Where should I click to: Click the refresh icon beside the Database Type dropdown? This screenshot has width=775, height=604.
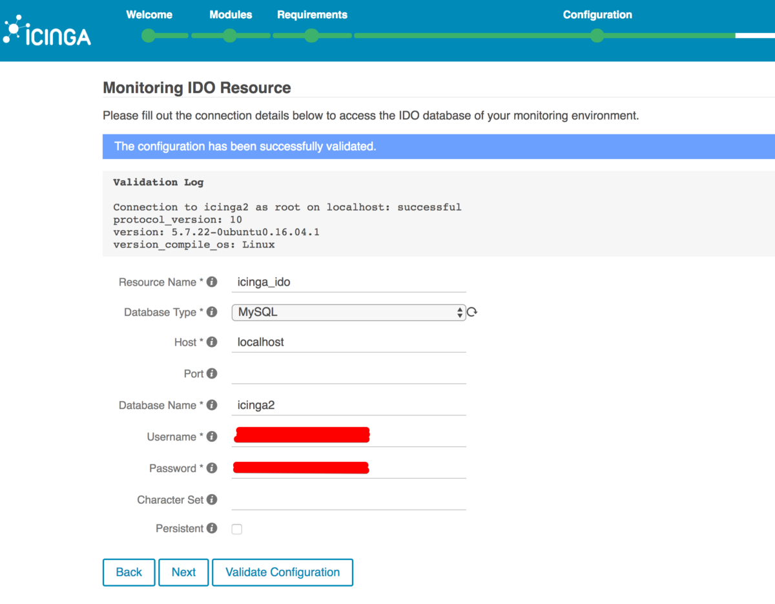471,311
